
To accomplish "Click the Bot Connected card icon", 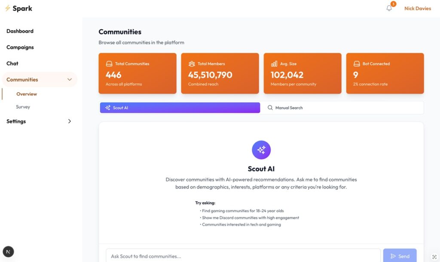I will click(357, 64).
